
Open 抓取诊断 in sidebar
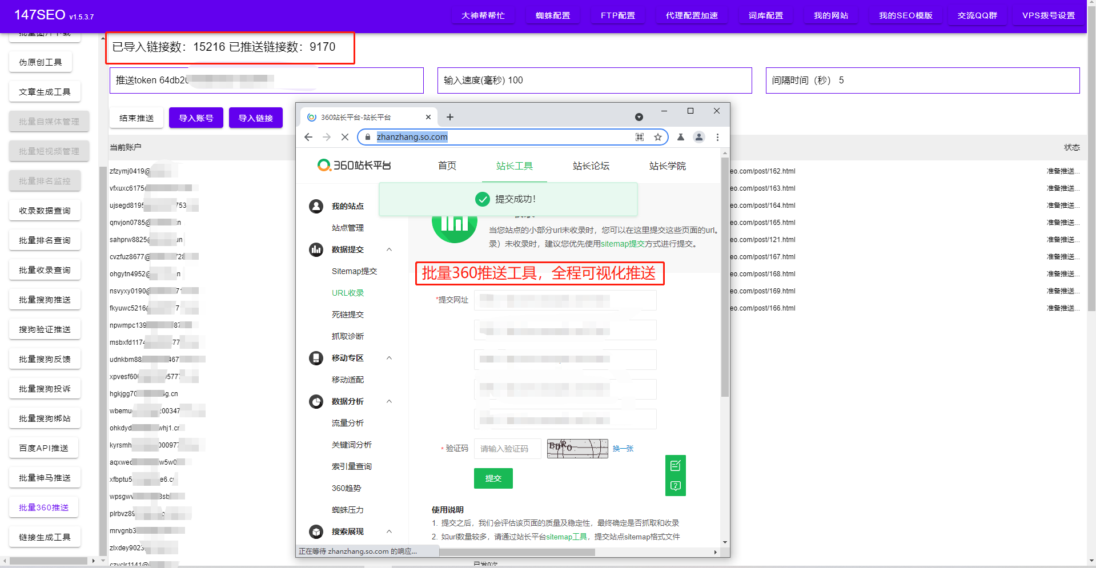pos(347,336)
